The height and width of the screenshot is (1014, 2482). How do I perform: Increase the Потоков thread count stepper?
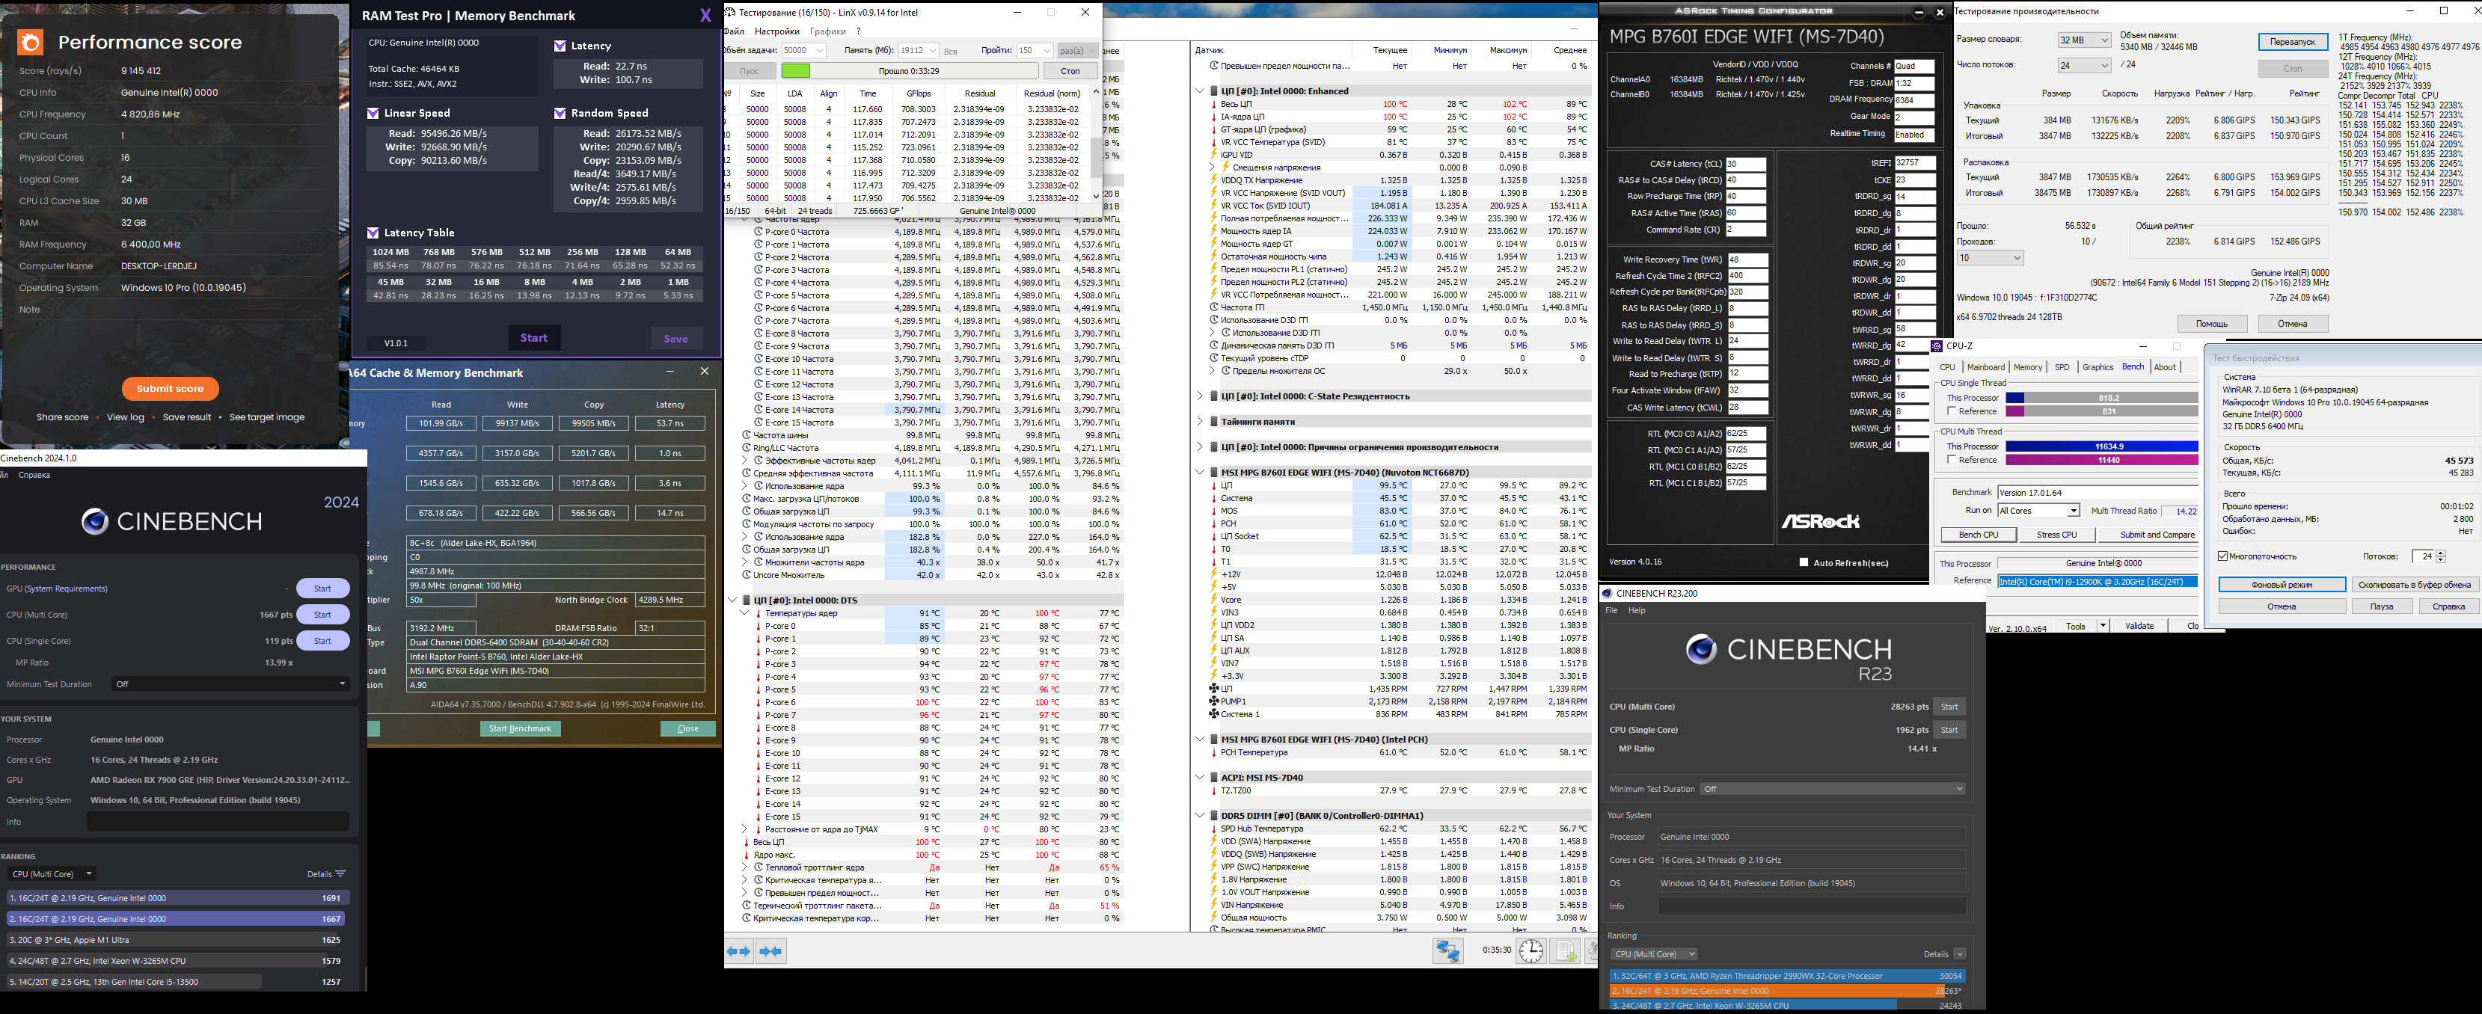click(x=2441, y=553)
